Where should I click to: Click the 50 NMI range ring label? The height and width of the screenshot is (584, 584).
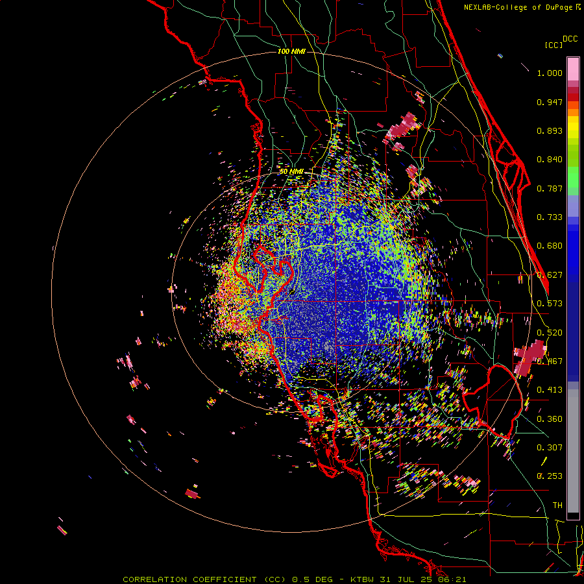click(291, 171)
